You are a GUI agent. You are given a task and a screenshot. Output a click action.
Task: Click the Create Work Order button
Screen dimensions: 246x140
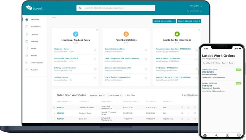(x=164, y=21)
